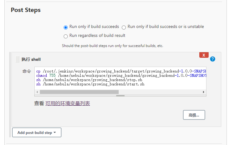The width and height of the screenshot is (229, 145).
Task: Click the 命令 field label
Action: click(27, 71)
